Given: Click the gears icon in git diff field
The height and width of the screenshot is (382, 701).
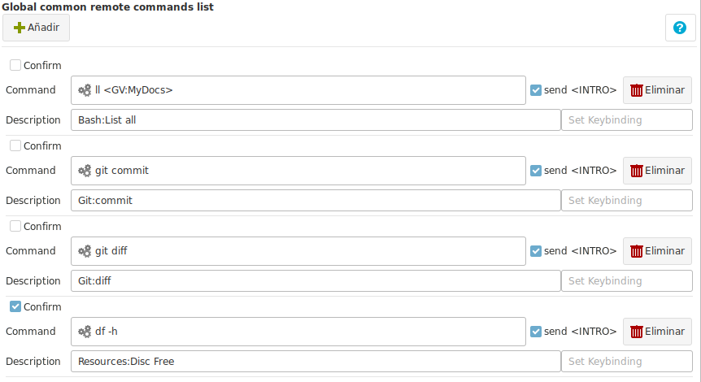Looking at the screenshot, I should click(x=85, y=251).
